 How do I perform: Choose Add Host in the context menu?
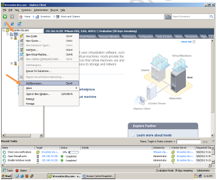[x=49, y=50]
